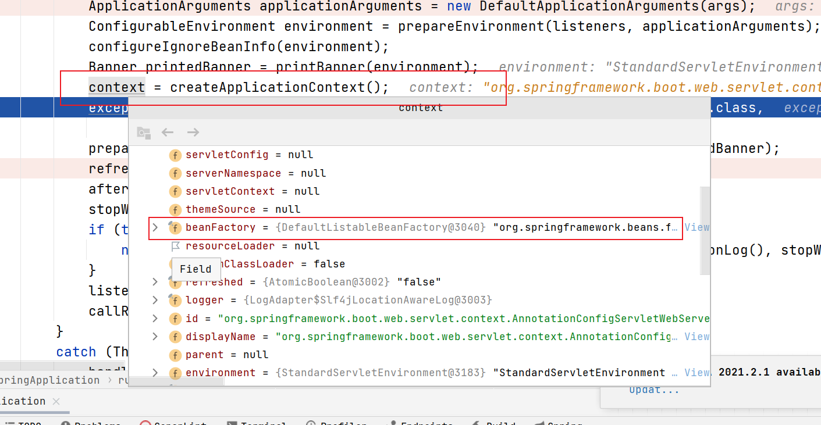Click the field icon beside serverNamespace
Viewport: 821px width, 425px height.
point(175,173)
